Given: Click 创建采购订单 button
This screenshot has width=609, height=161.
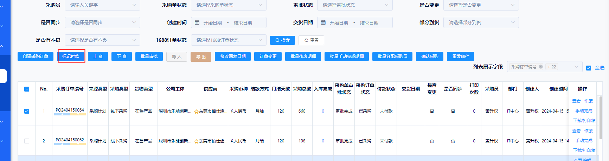Looking at the screenshot, I should coord(36,56).
